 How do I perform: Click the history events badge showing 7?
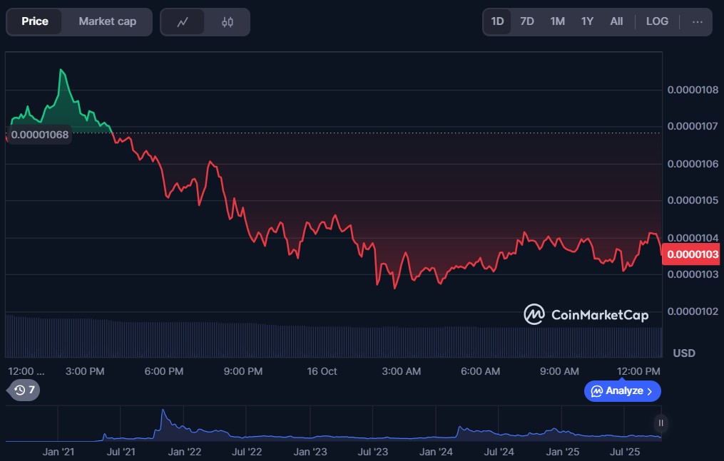[x=25, y=390]
